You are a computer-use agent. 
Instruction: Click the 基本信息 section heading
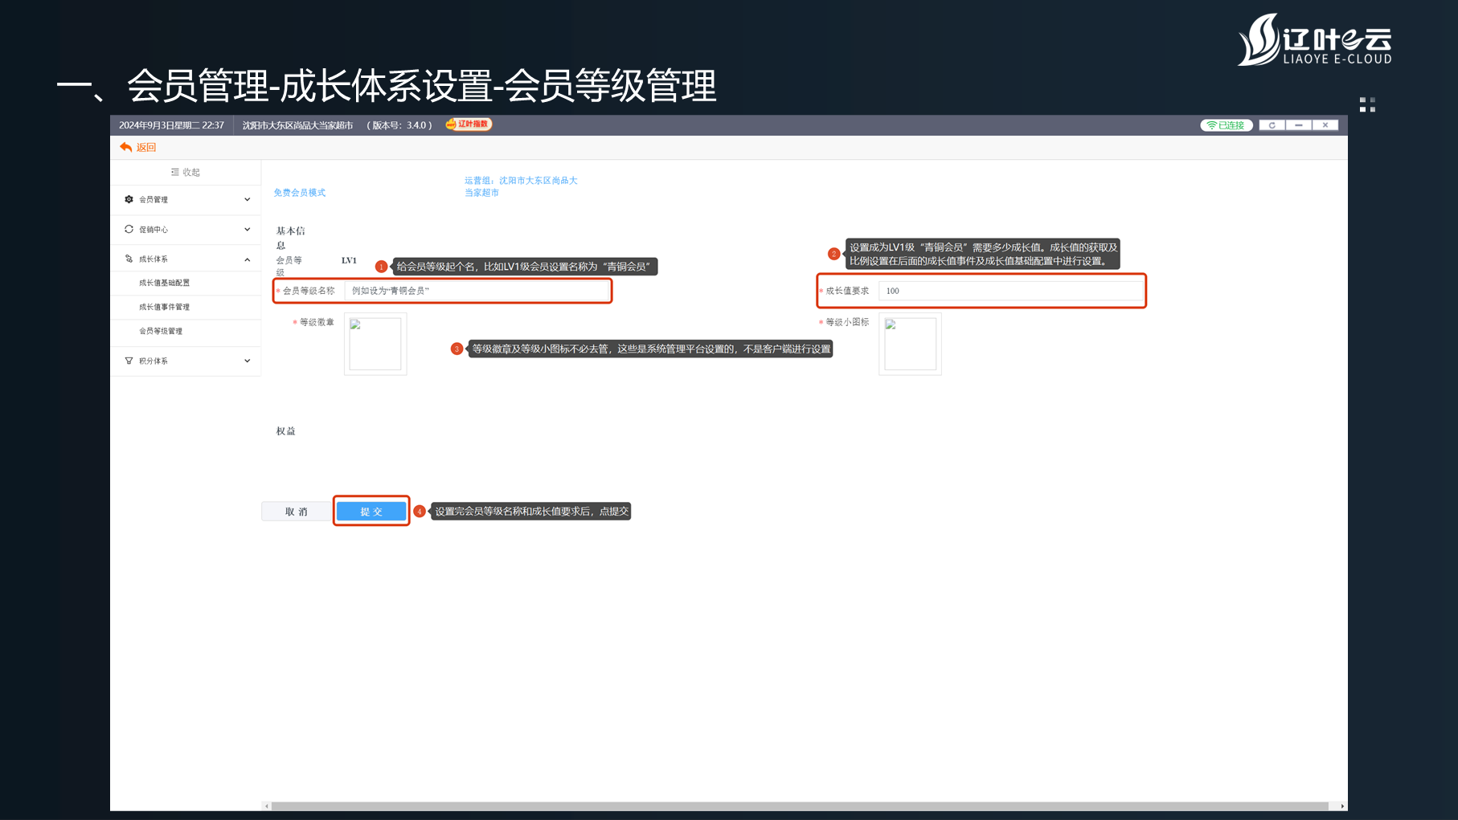pyautogui.click(x=290, y=238)
